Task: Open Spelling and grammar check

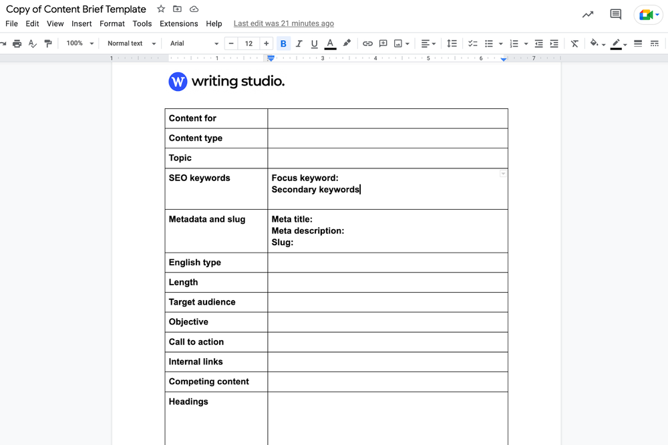Action: coord(32,43)
